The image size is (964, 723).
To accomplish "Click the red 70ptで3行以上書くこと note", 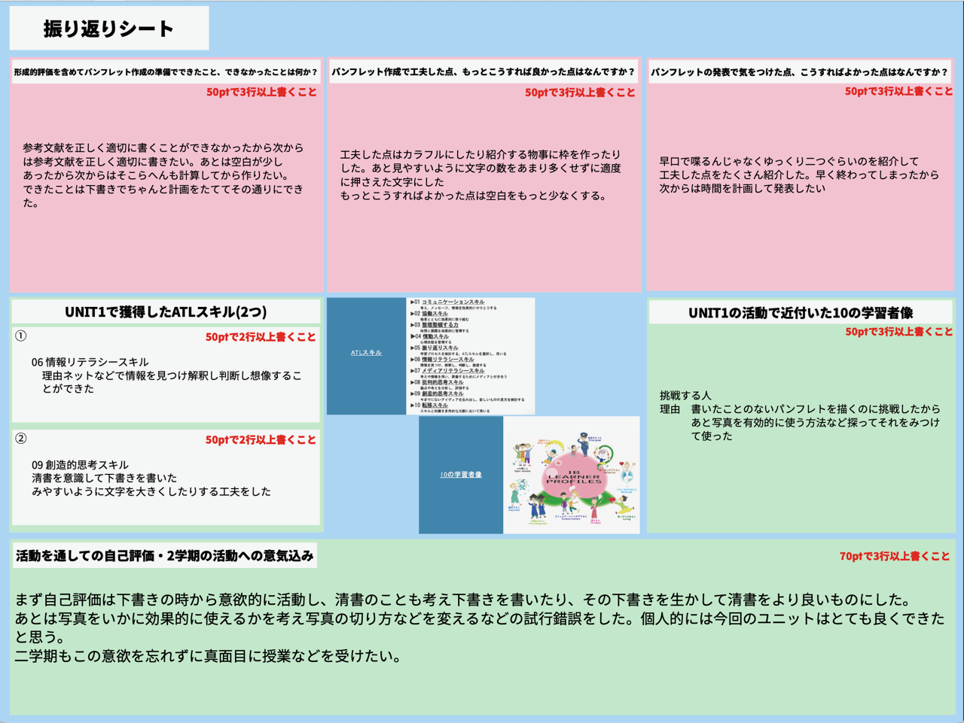I will (x=895, y=557).
